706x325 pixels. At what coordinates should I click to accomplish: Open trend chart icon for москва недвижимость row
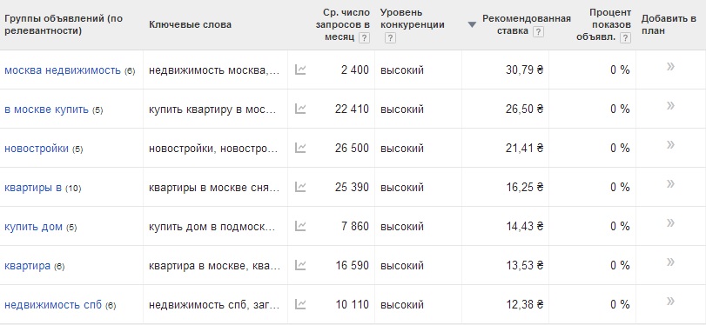tap(300, 70)
